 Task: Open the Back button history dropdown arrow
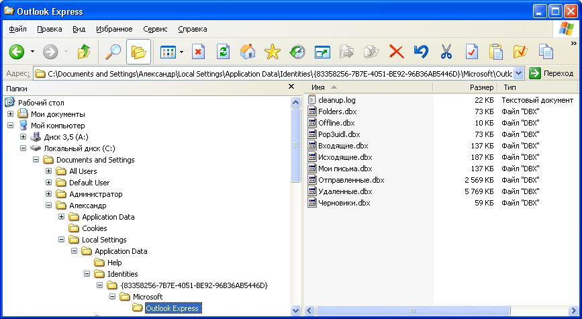coord(32,52)
